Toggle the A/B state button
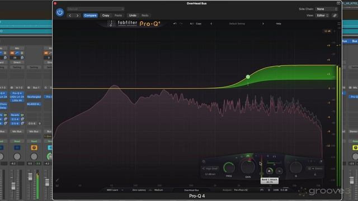358x201 pixels. click(x=191, y=23)
